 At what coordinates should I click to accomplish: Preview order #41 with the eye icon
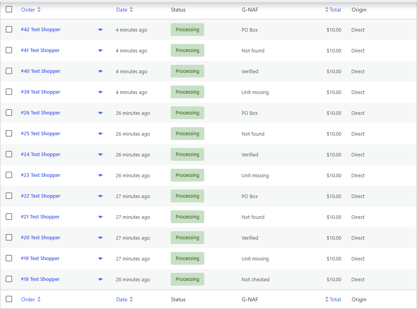[x=100, y=50]
